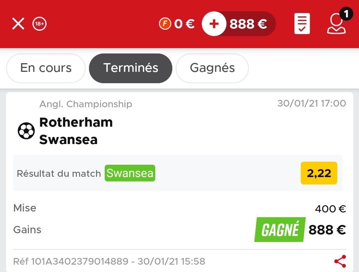
Task: Tap the green GAGNÉ status badge
Action: point(280,230)
